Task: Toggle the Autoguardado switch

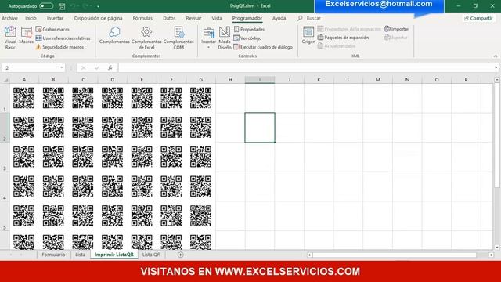Action: 46,6
